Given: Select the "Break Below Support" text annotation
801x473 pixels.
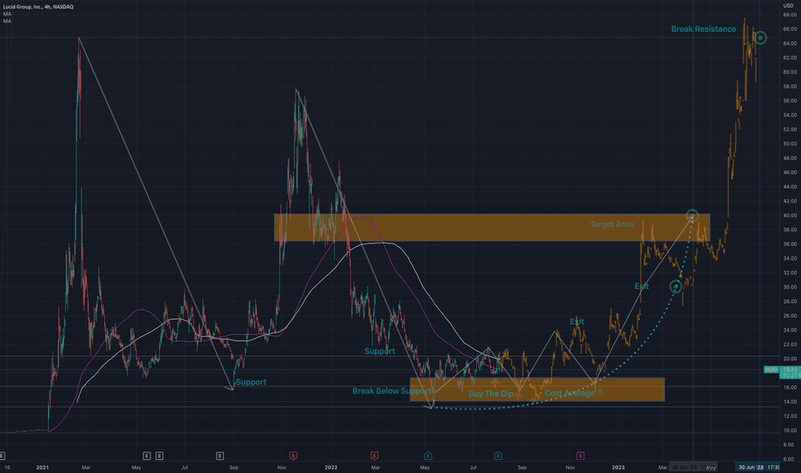Looking at the screenshot, I should tap(392, 390).
